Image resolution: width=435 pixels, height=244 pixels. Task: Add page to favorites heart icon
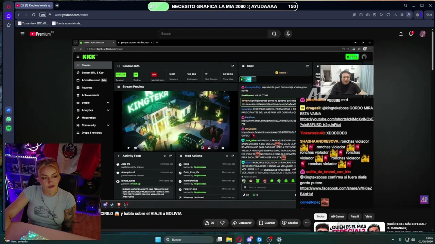tap(388, 15)
